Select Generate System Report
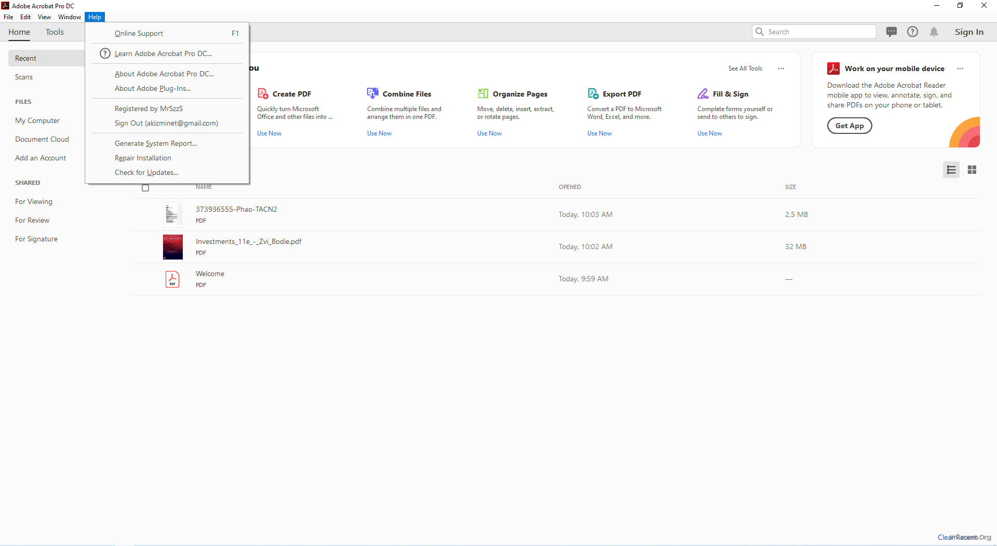 click(167, 143)
